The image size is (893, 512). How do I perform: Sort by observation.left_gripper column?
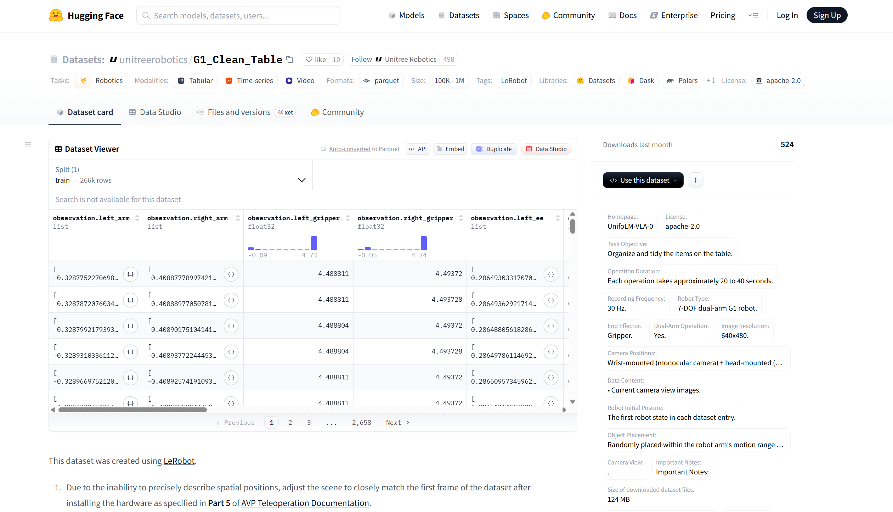tap(347, 218)
